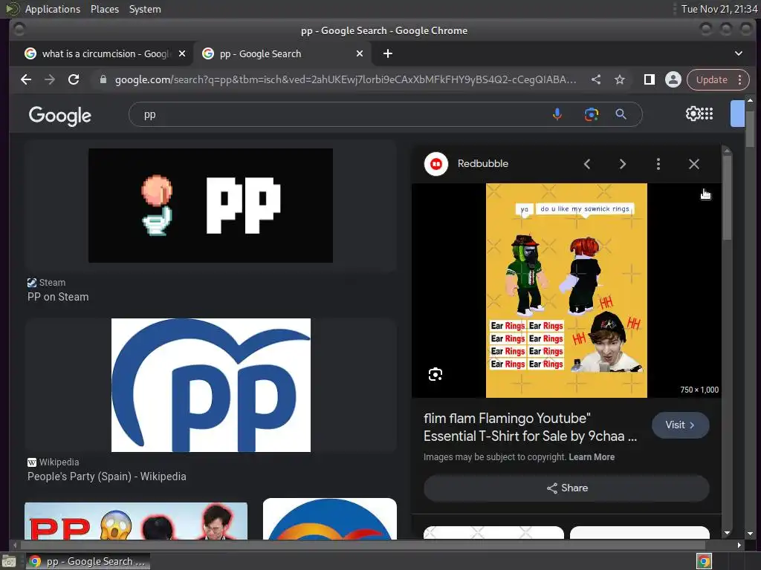This screenshot has width=761, height=570.
Task: Open a new tab
Action: pyautogui.click(x=388, y=53)
